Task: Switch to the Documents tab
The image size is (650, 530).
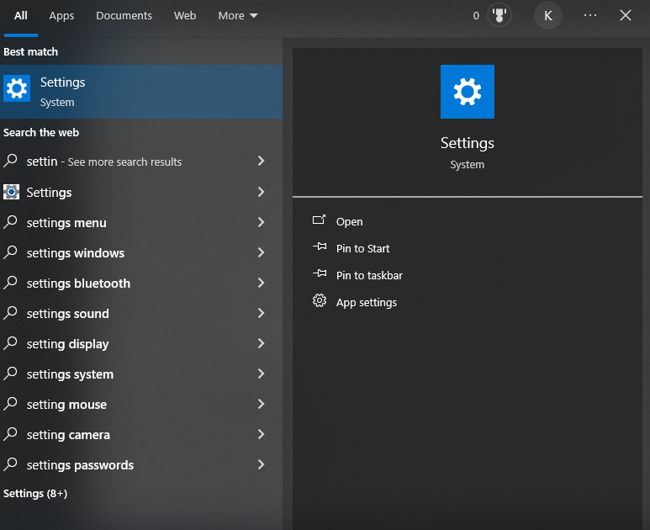Action: coord(124,16)
